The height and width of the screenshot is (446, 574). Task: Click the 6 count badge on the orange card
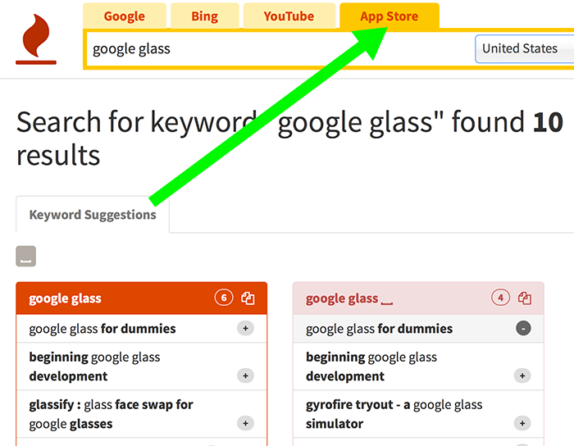(224, 298)
